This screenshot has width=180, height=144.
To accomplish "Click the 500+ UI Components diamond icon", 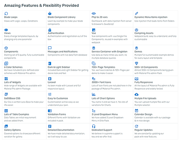I will click(137, 63).
